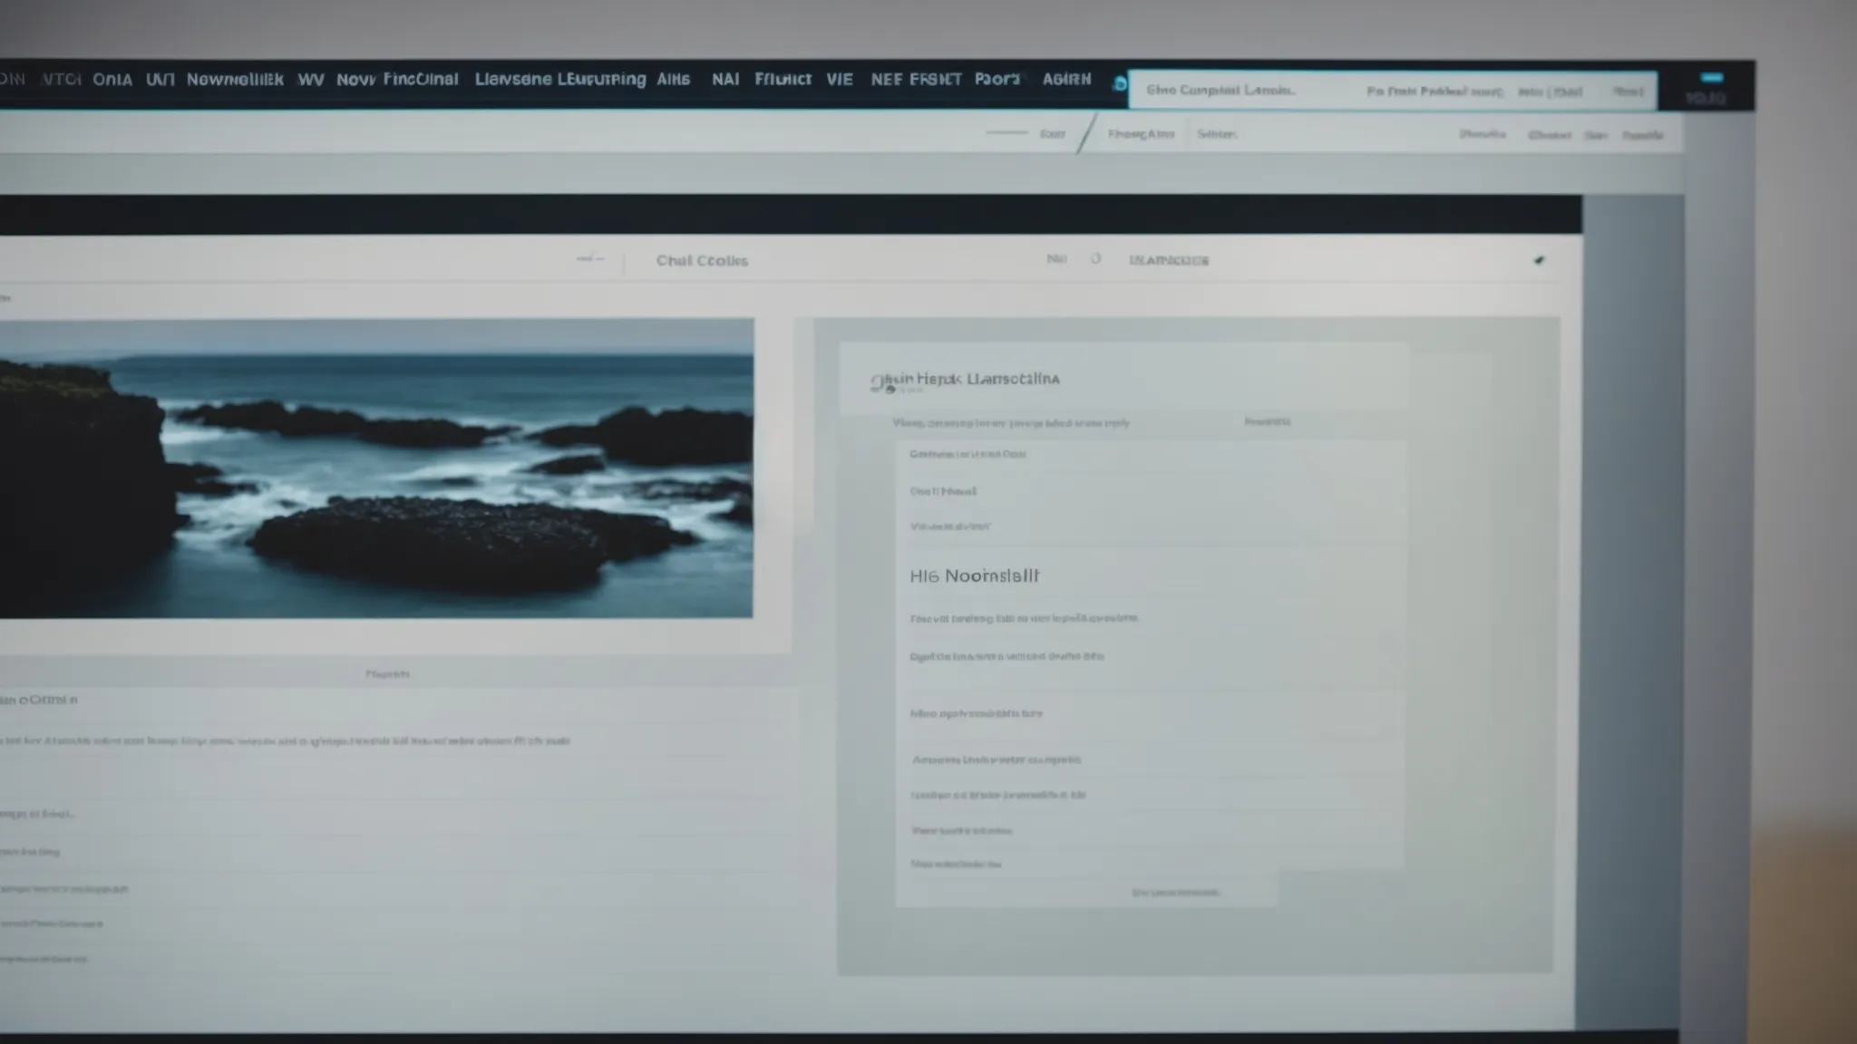
Task: Click the small dark icon right of Chail Ccolies bar
Action: [x=1539, y=260]
